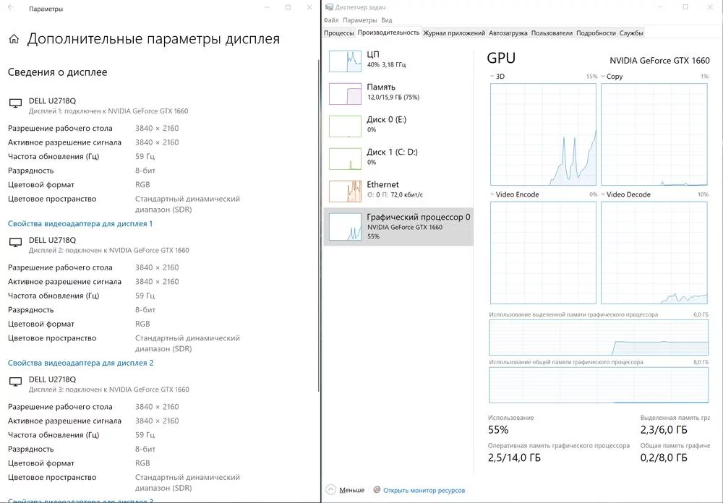The width and height of the screenshot is (723, 503).
Task: Click the 2,5/14,0 ГБ GPU memory value
Action: (514, 457)
